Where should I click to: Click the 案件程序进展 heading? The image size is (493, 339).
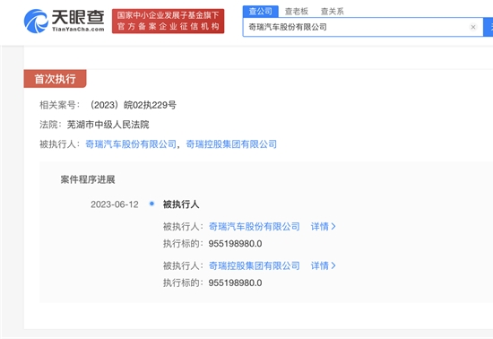(x=88, y=179)
